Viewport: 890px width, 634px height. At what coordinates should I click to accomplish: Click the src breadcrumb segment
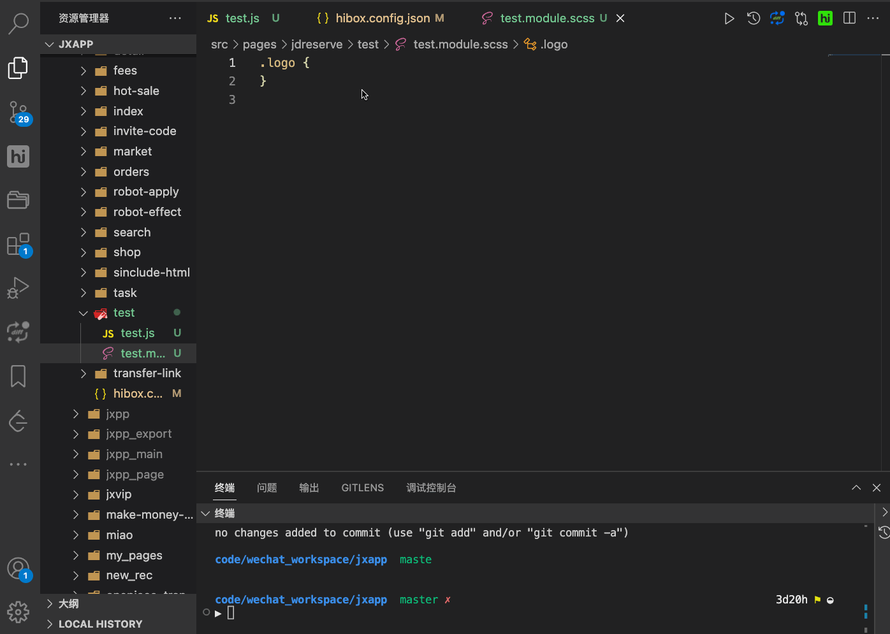point(219,45)
